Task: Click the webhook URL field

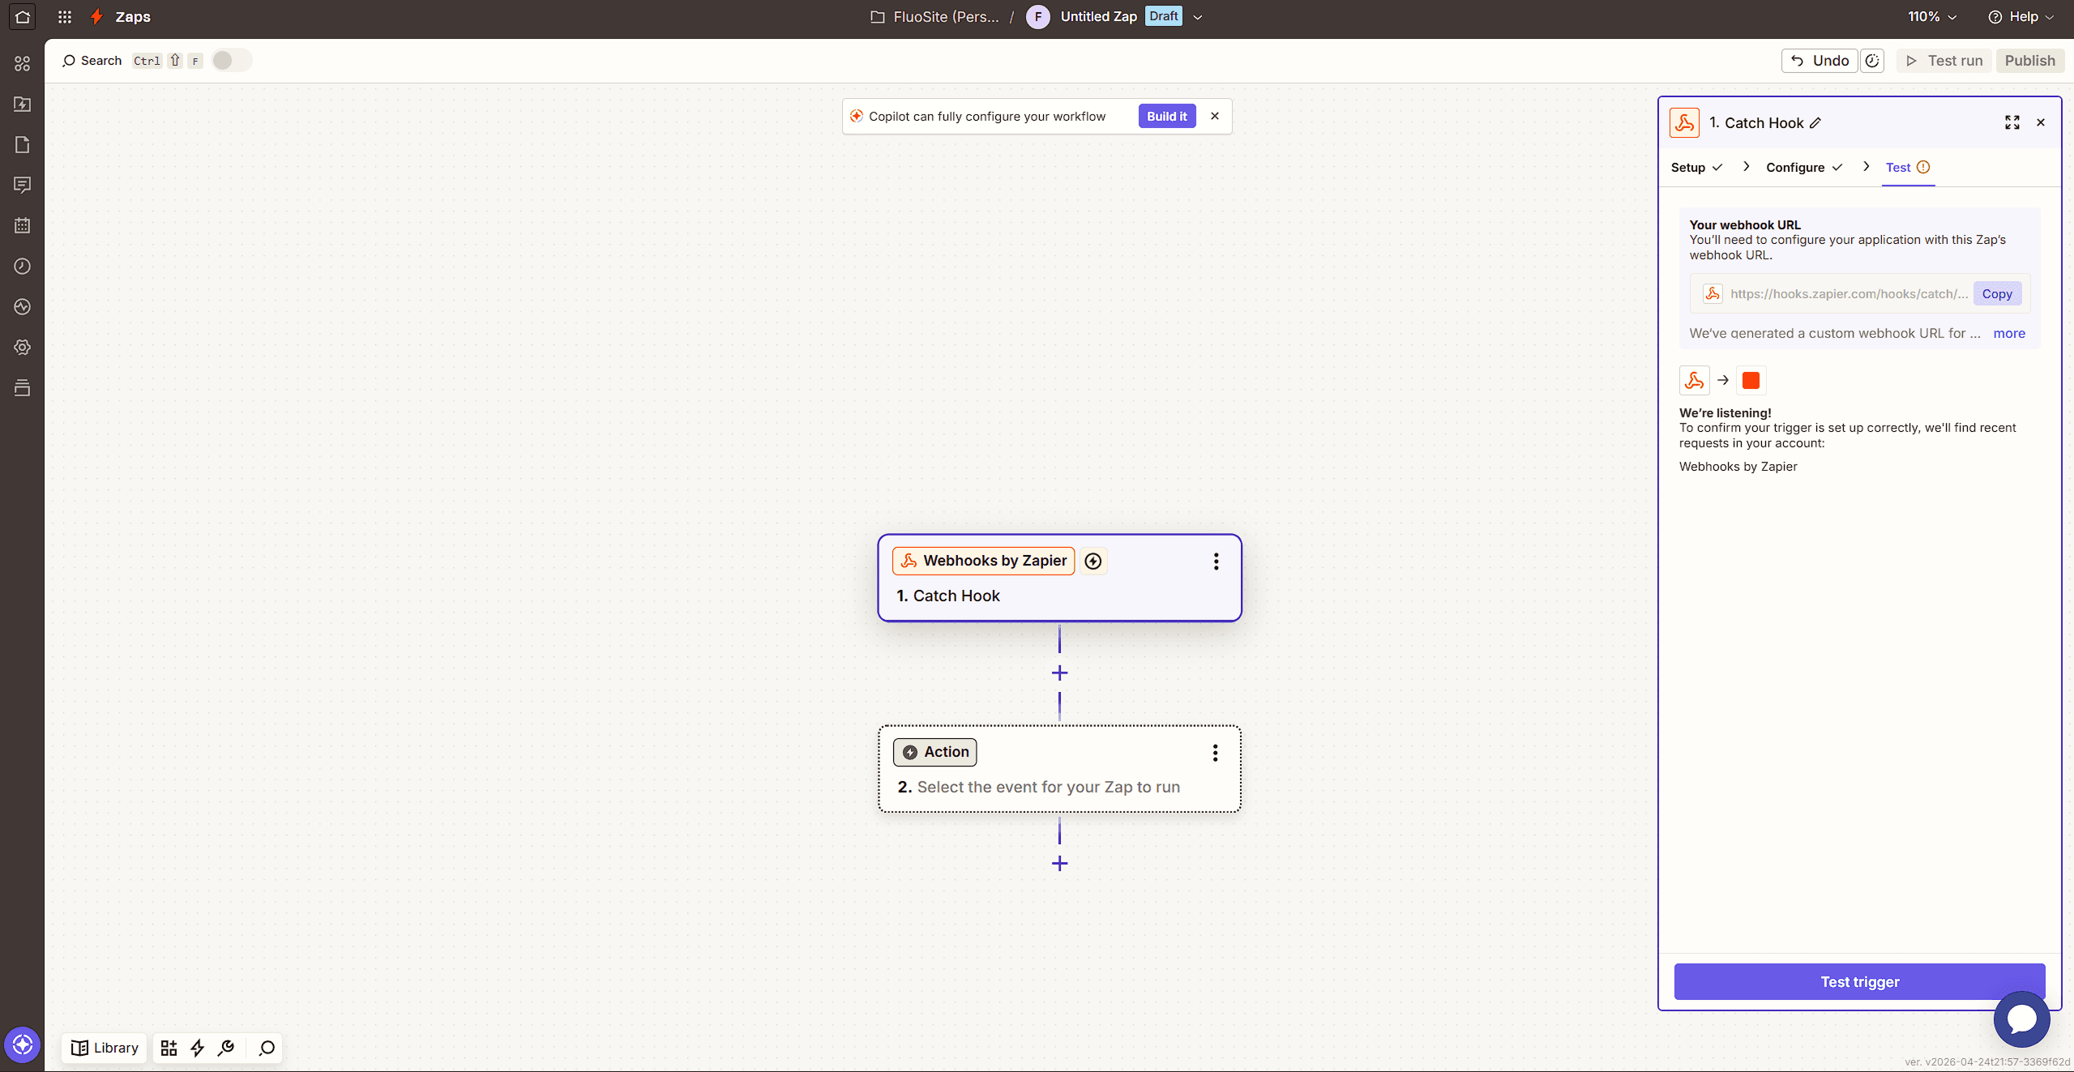Action: click(1849, 293)
